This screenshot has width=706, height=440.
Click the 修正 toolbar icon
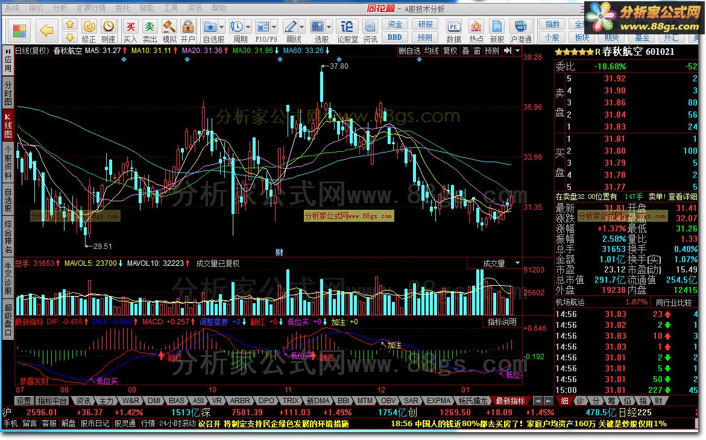(89, 31)
